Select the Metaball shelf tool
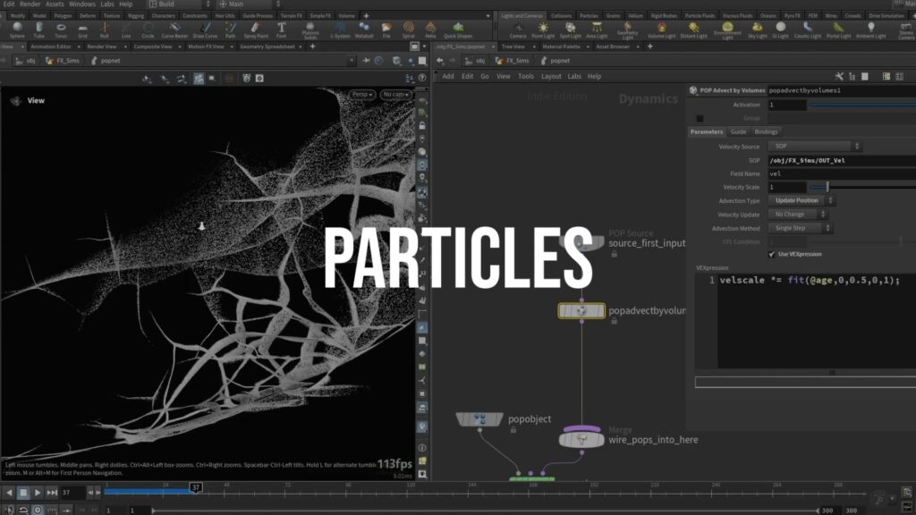Viewport: 916px width, 515px height. [364, 30]
